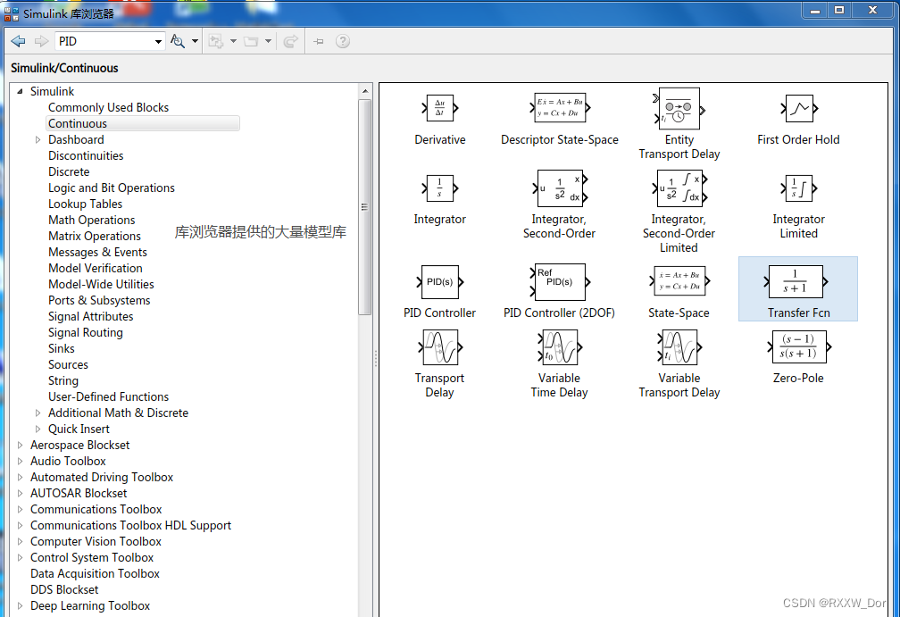Collapse the Simulink tree node
The width and height of the screenshot is (900, 617).
20,91
